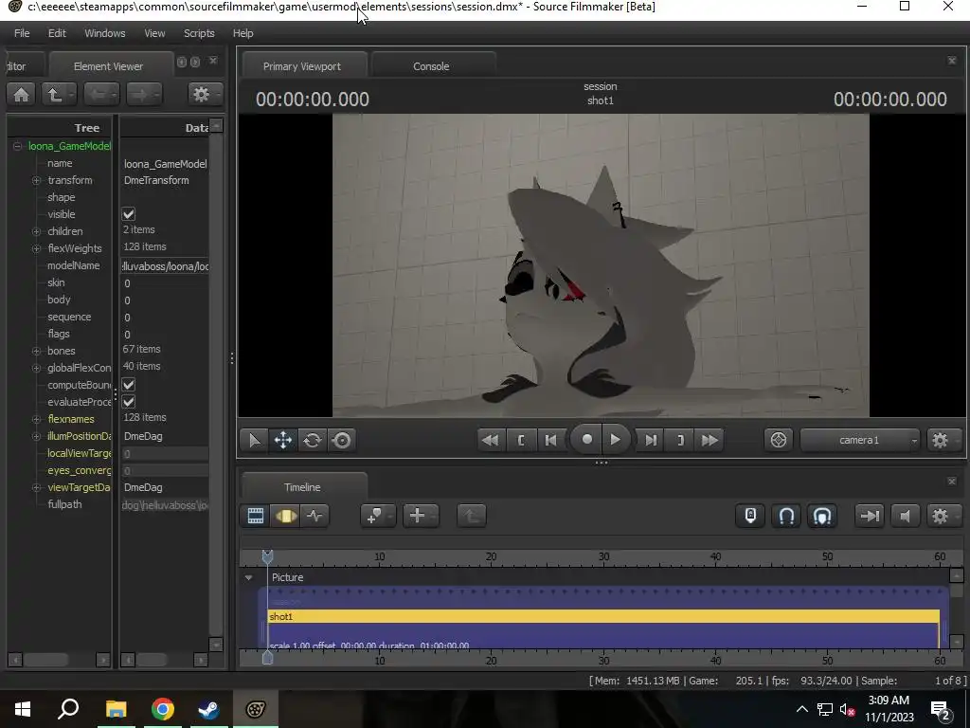Select the shot1 clip bar
This screenshot has width=970, height=728.
coord(603,616)
